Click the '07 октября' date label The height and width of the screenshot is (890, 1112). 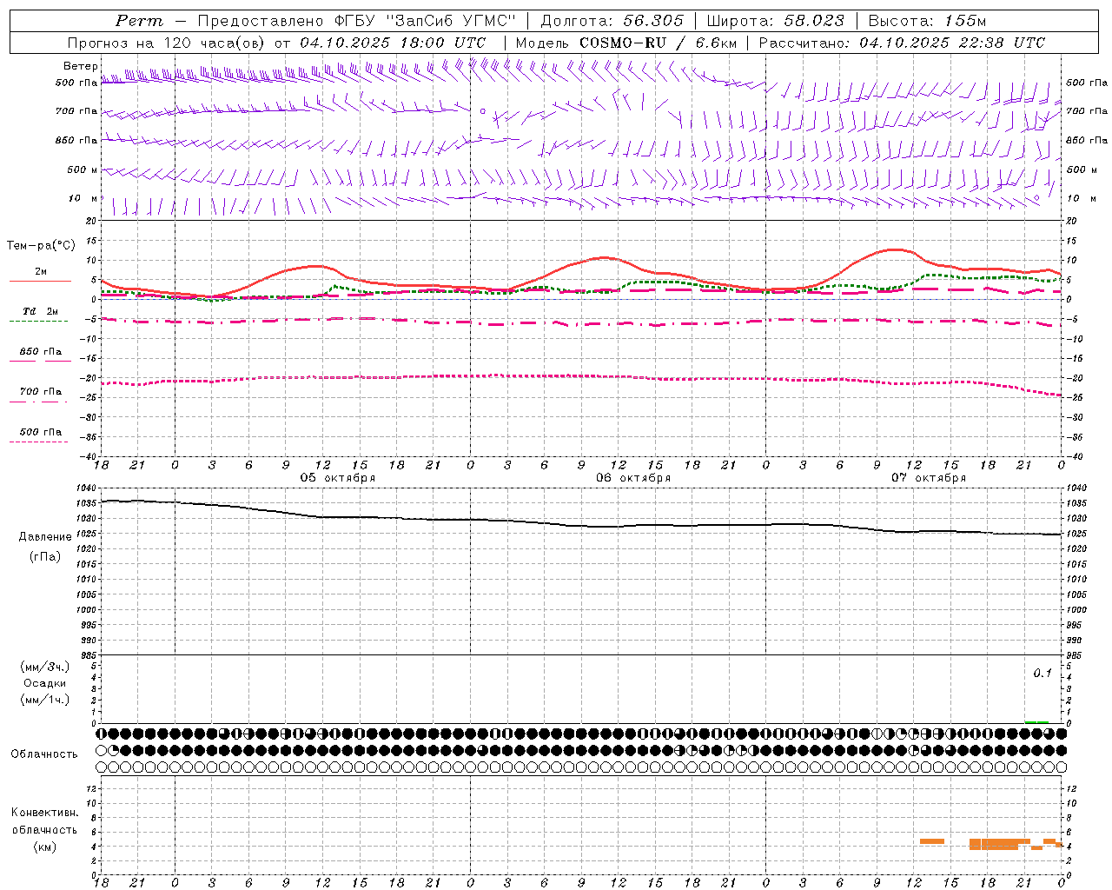pyautogui.click(x=929, y=478)
